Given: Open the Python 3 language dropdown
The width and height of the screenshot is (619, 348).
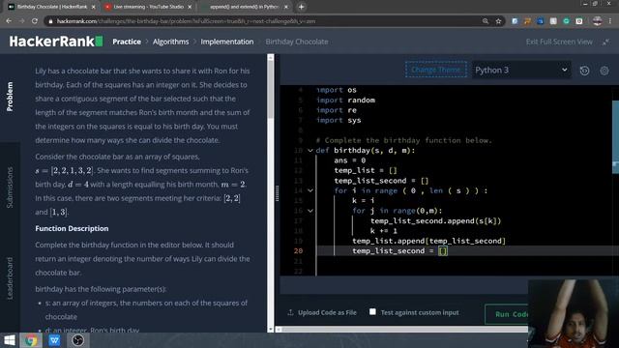Looking at the screenshot, I should click(x=521, y=71).
